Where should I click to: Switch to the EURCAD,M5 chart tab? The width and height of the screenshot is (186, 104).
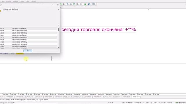click(107, 97)
